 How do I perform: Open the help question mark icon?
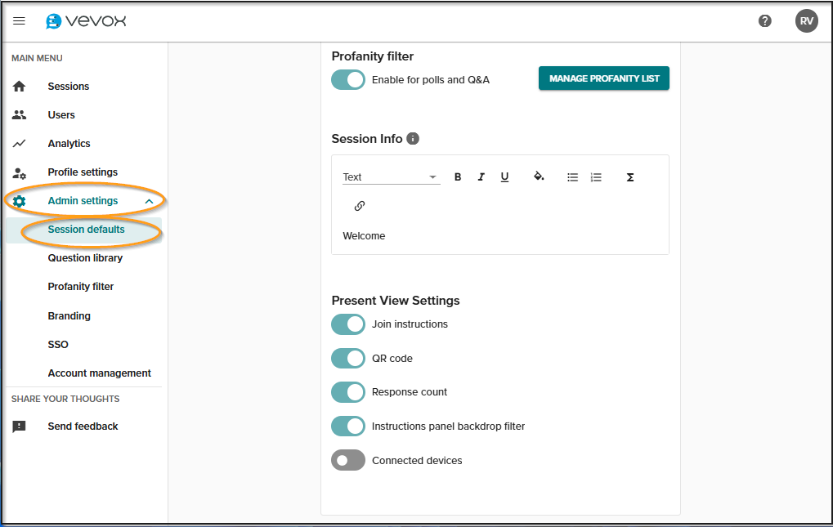tap(765, 21)
